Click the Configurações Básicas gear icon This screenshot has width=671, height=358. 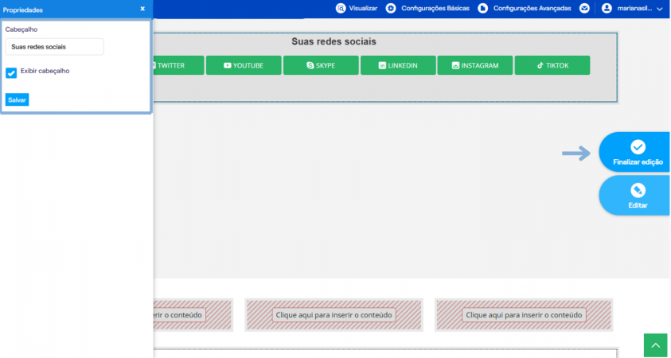coord(391,8)
